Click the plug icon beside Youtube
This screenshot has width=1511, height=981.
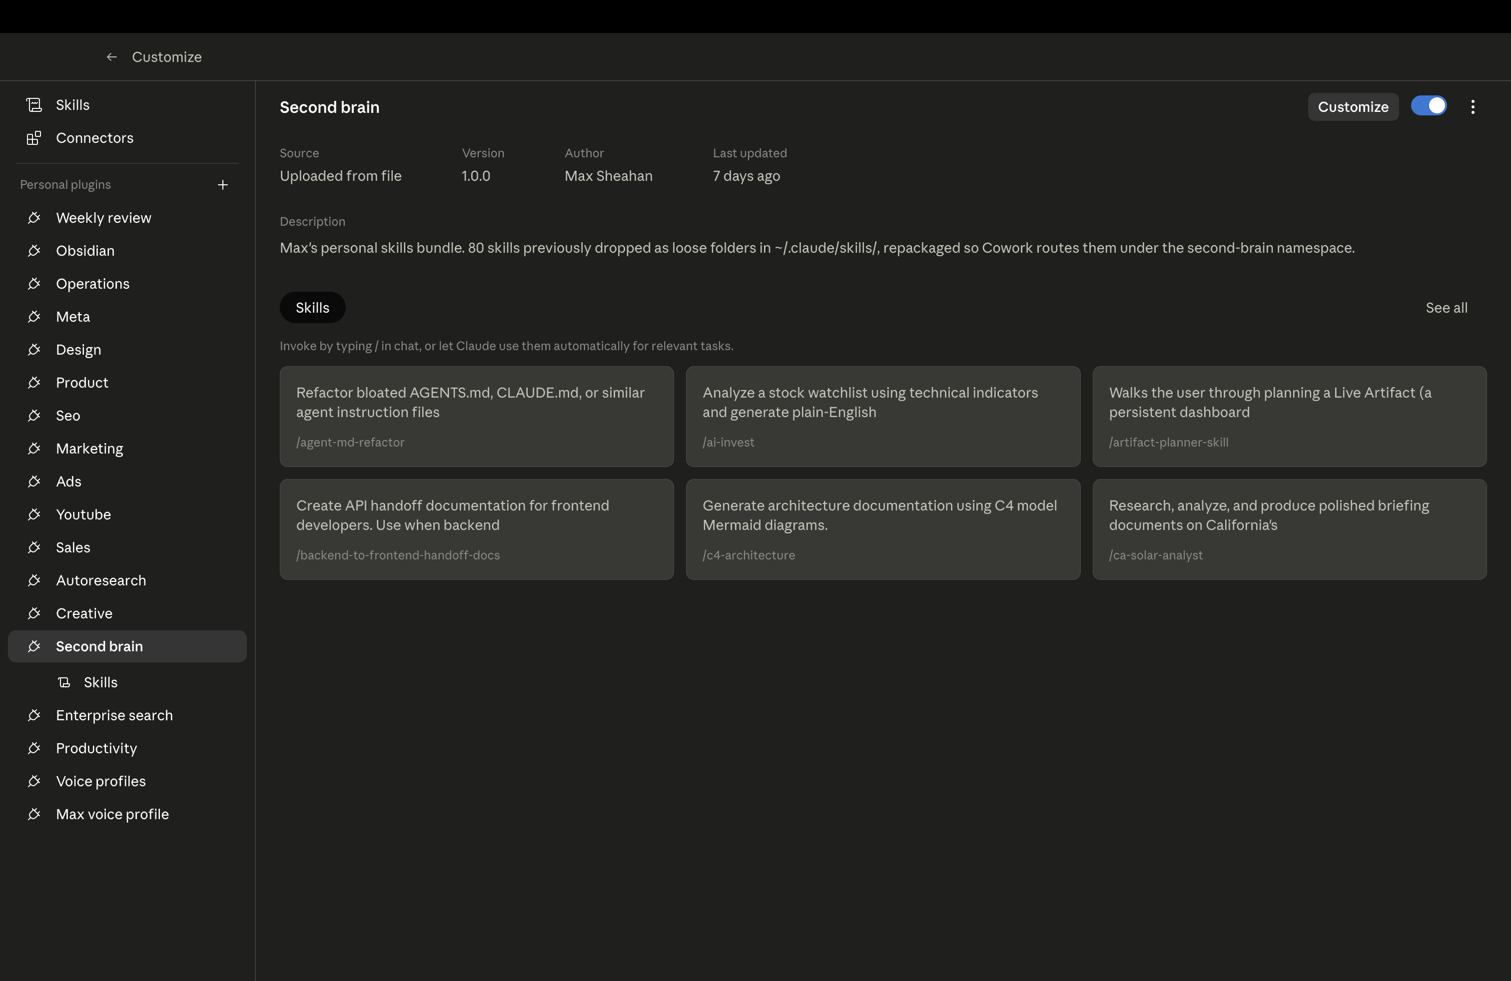click(x=34, y=514)
